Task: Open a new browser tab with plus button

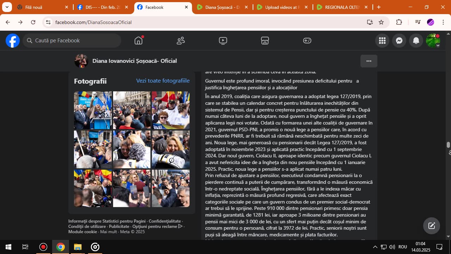Action: tap(379, 7)
